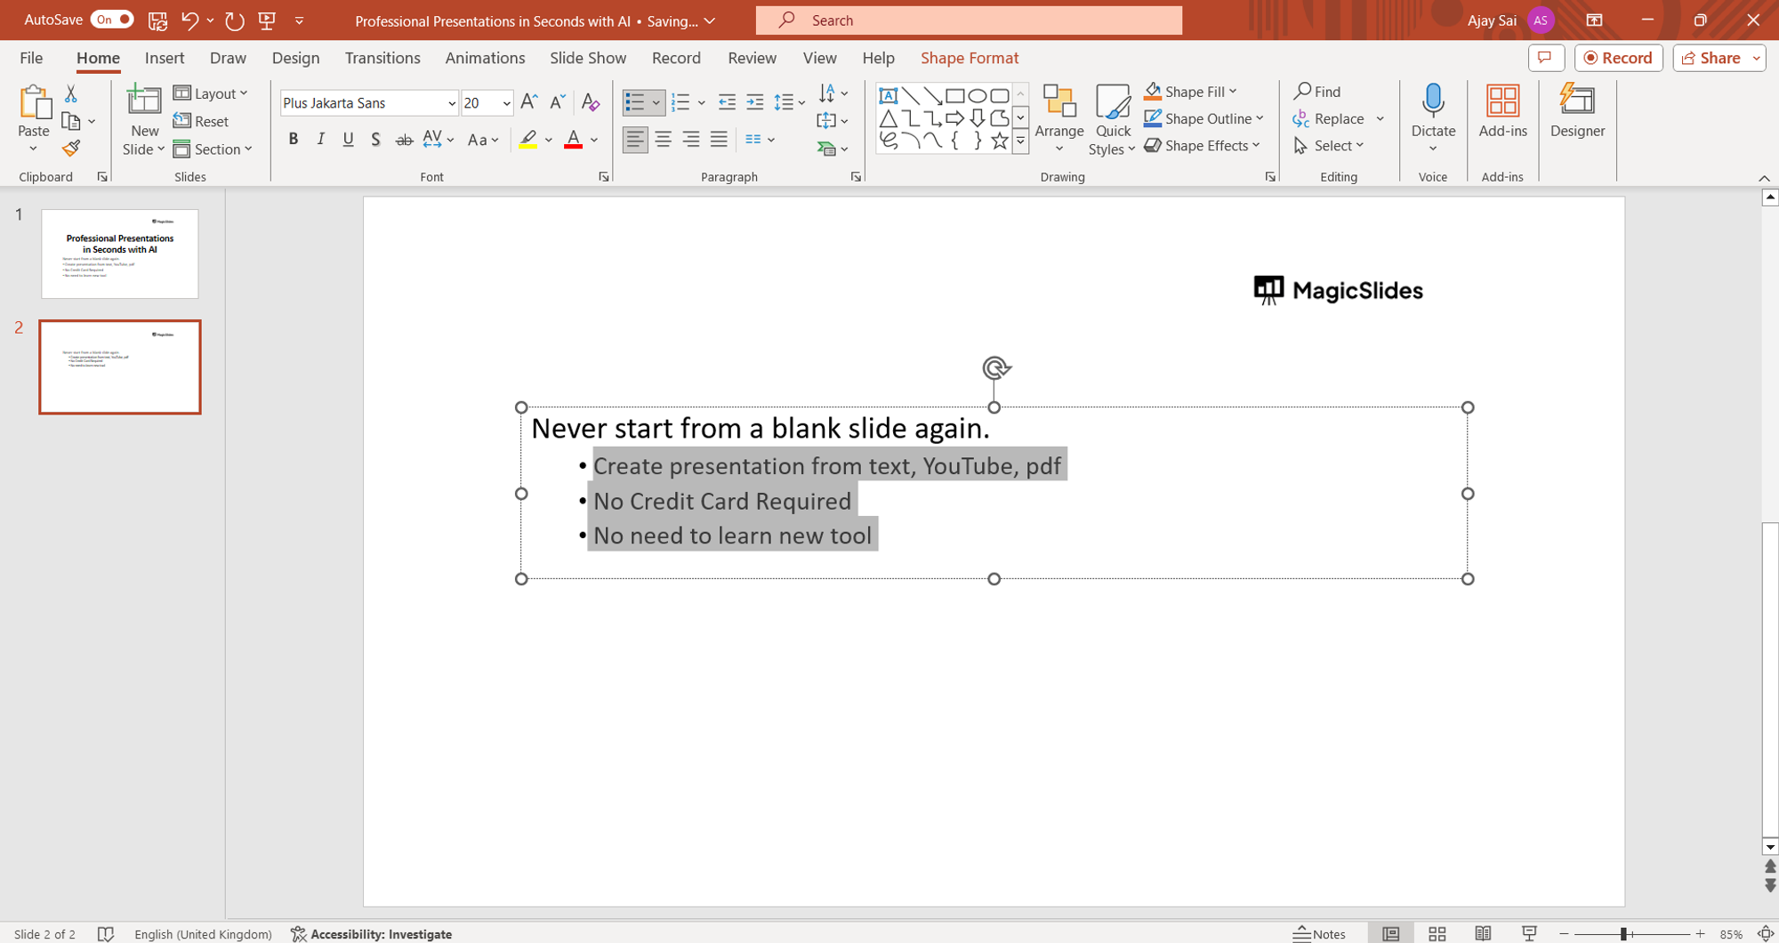Toggle bold formatting
This screenshot has width=1779, height=943.
(293, 140)
